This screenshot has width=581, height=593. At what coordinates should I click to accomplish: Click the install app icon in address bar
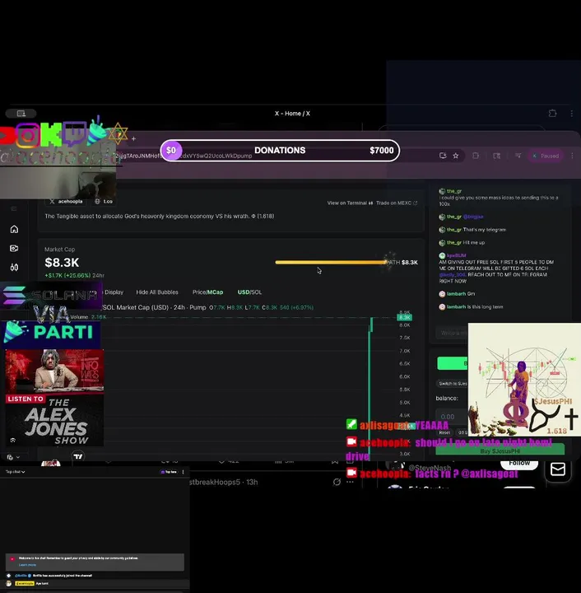443,156
